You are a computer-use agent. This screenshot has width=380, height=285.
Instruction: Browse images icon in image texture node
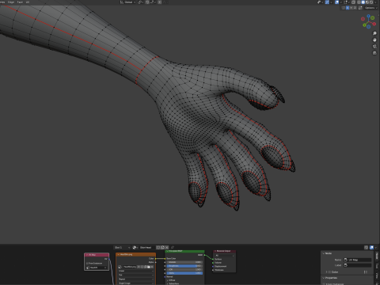120,267
